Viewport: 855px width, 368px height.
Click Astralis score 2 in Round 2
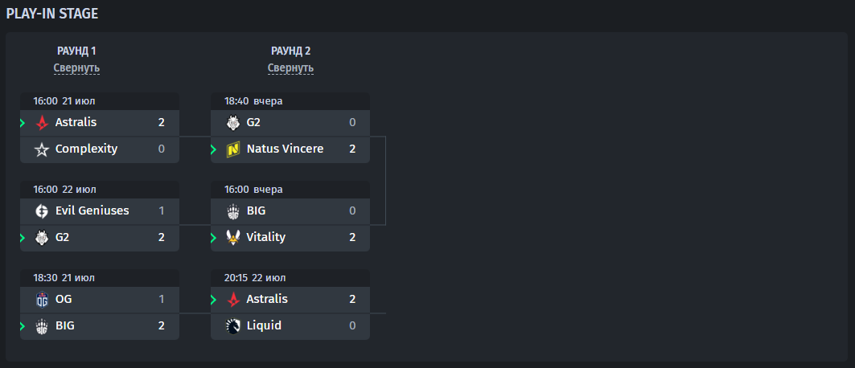[x=352, y=299]
